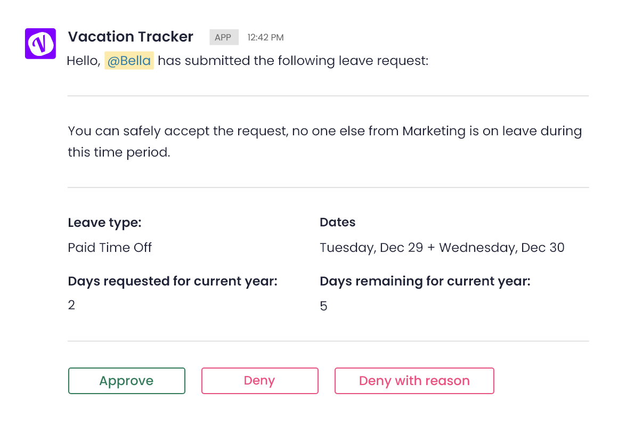
Task: Choose Deny with reason button
Action: coord(414,381)
